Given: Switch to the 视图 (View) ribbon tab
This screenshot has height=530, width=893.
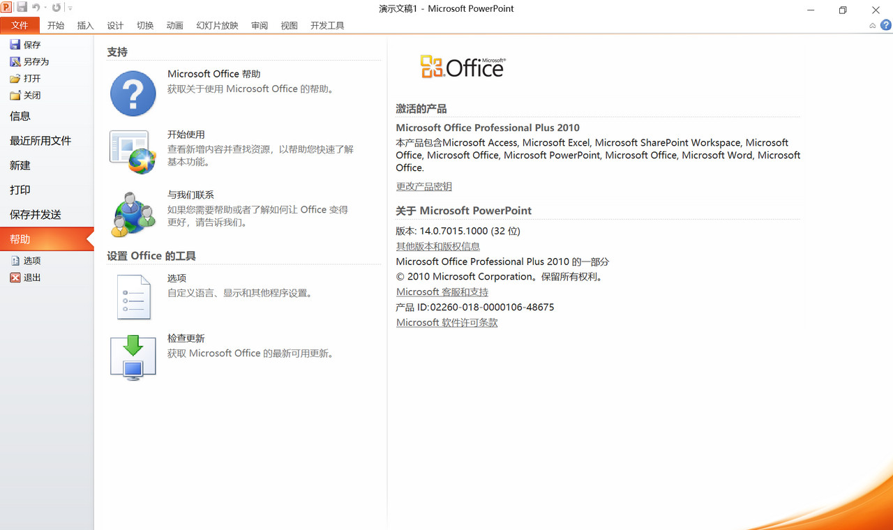Looking at the screenshot, I should (289, 26).
